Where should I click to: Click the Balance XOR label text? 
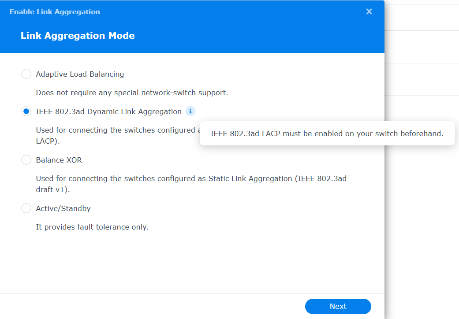pyautogui.click(x=59, y=160)
